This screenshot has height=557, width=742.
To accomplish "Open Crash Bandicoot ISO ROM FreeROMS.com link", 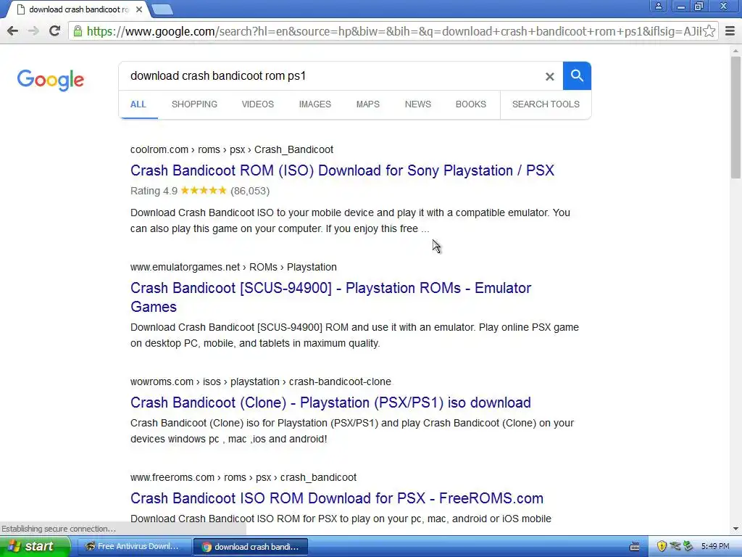I will click(337, 498).
